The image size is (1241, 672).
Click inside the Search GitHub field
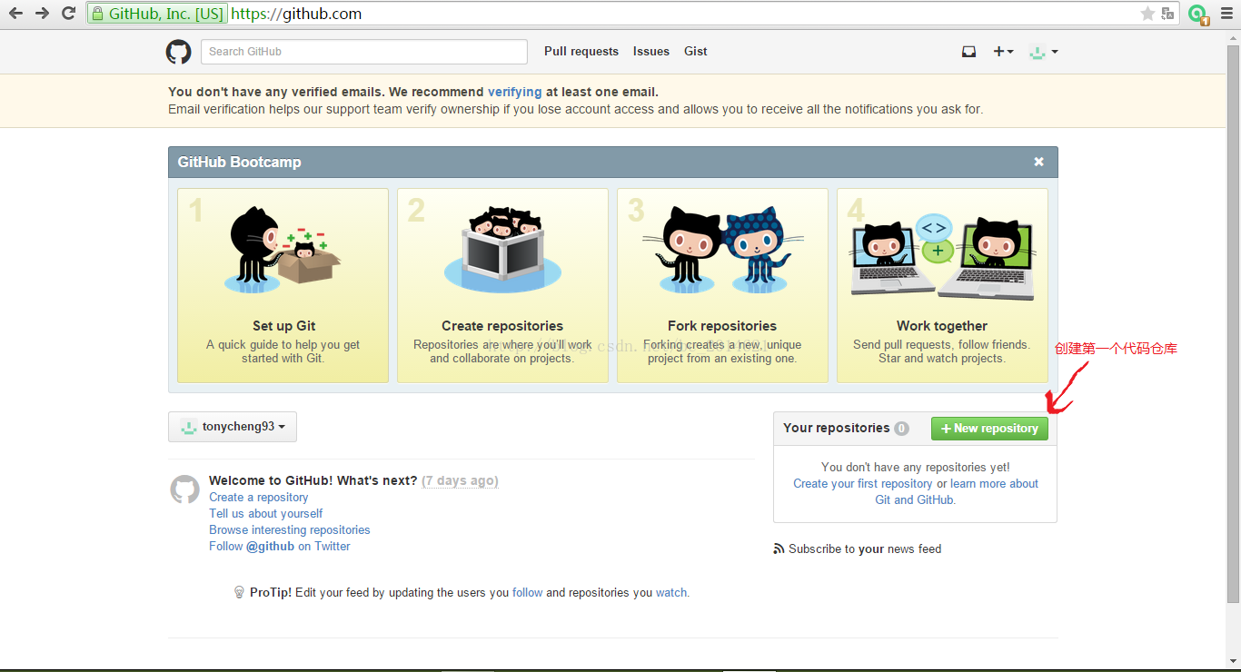pyautogui.click(x=363, y=52)
